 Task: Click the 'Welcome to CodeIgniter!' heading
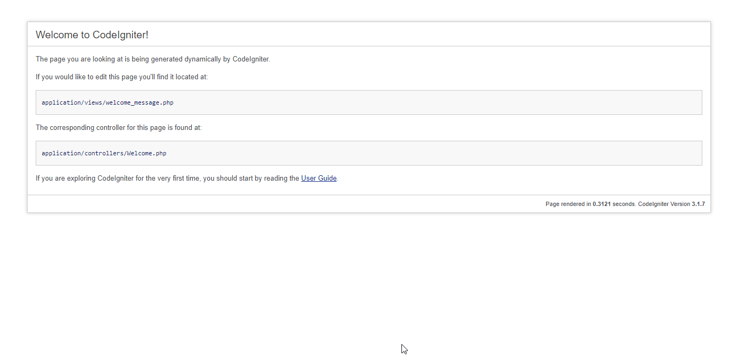pyautogui.click(x=92, y=35)
